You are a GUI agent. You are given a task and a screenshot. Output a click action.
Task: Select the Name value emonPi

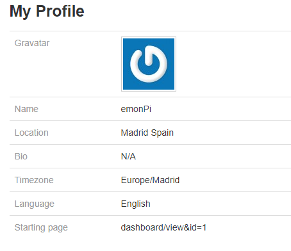tap(136, 109)
